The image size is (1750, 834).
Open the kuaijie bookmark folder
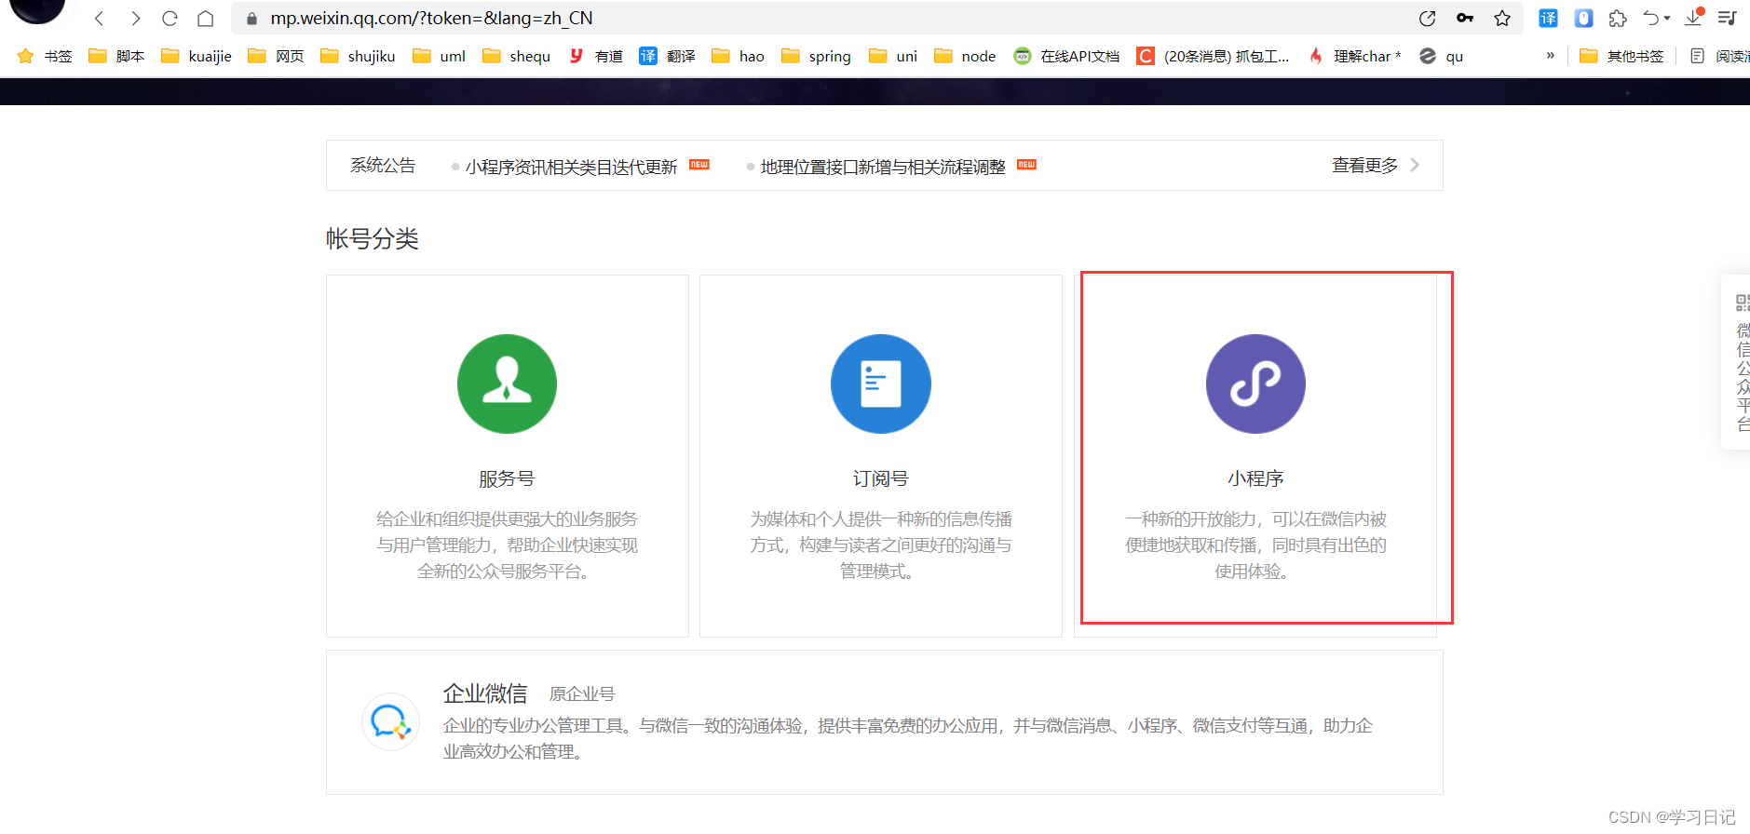tap(197, 56)
